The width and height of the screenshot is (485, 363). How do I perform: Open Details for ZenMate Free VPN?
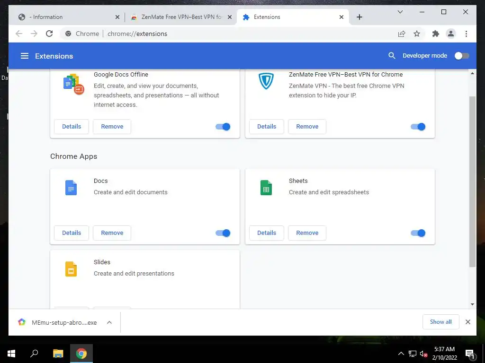tap(267, 127)
